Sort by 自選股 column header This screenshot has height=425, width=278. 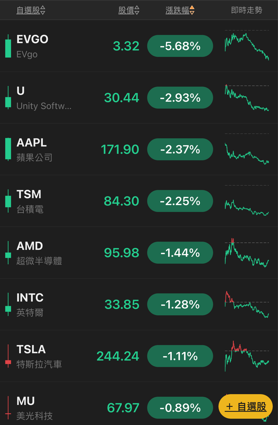click(x=31, y=11)
